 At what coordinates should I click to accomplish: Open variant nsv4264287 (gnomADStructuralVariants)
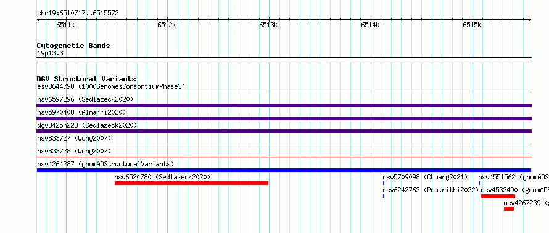(105, 164)
